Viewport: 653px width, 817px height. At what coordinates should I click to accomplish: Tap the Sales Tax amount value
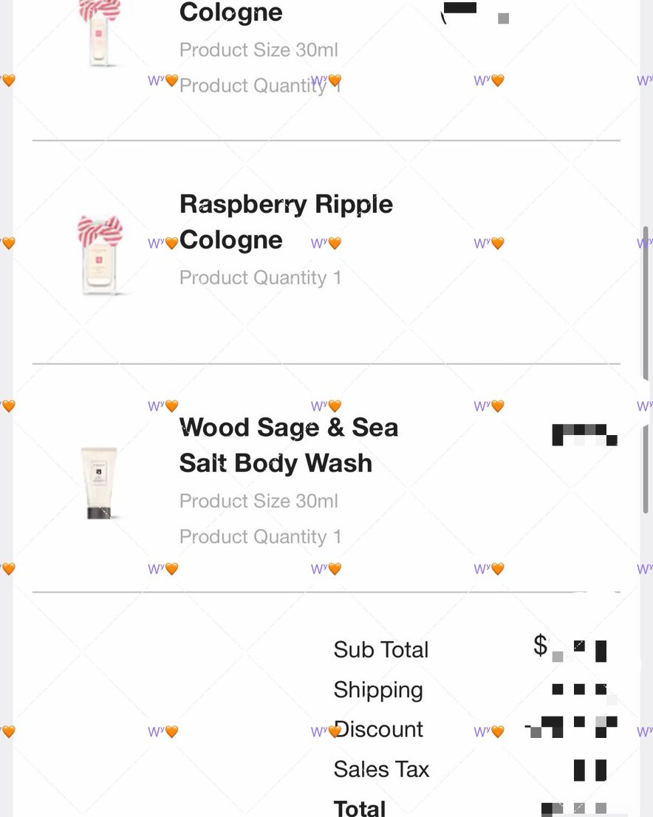589,770
